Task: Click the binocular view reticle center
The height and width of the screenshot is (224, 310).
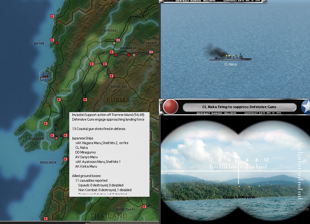Action: coord(239,171)
